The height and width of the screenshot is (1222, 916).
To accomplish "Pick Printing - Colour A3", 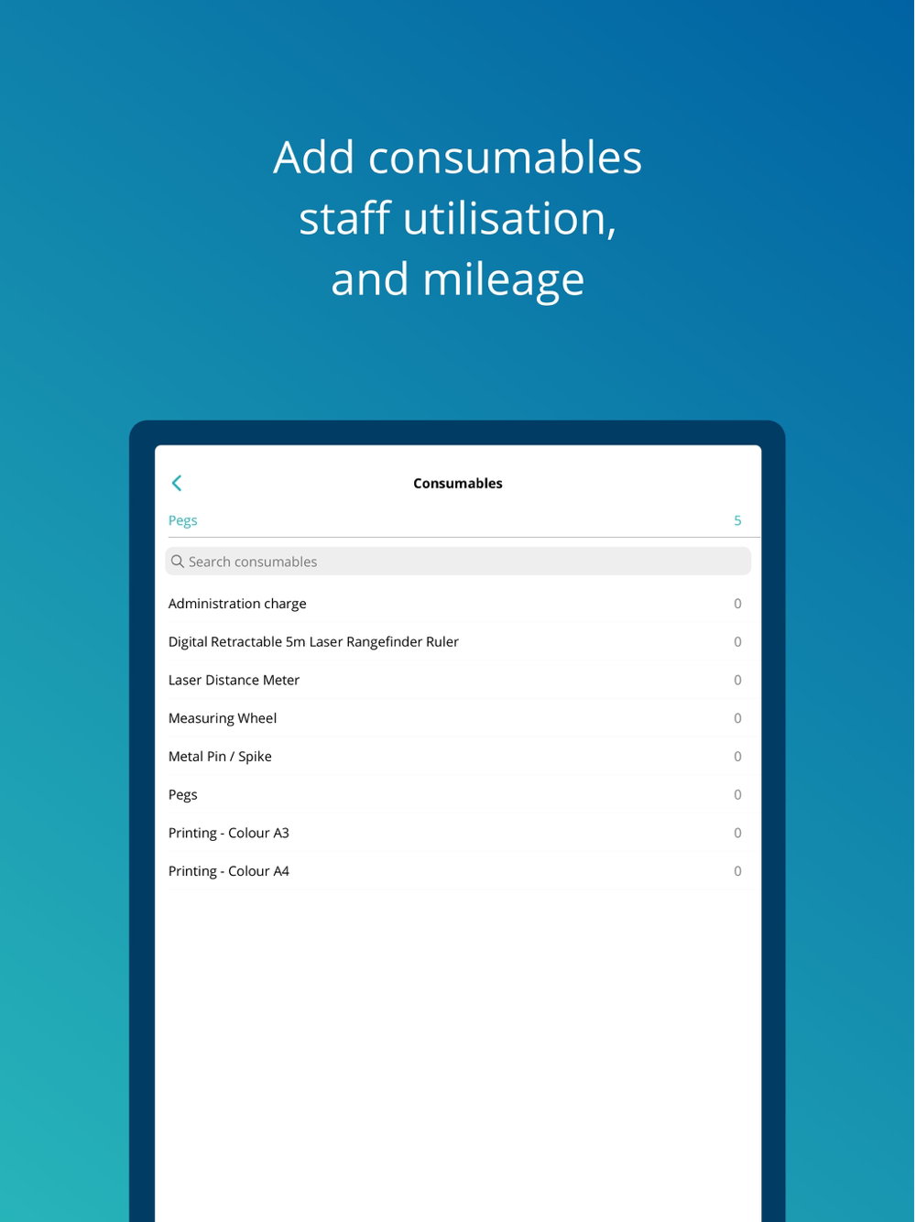I will point(458,833).
